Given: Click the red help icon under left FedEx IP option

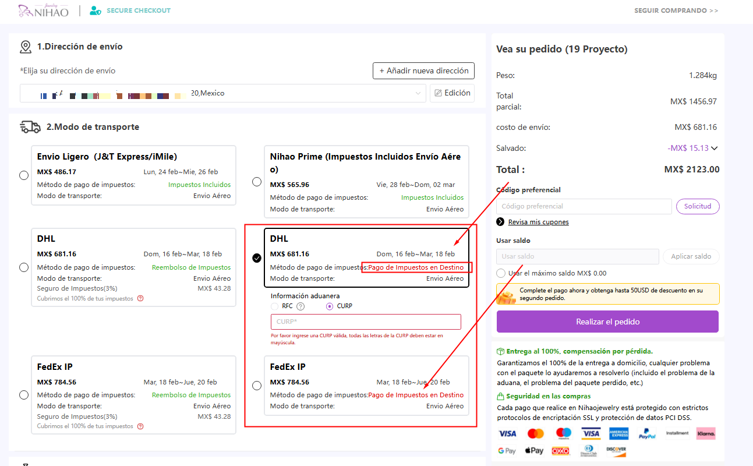Looking at the screenshot, I should click(x=140, y=426).
